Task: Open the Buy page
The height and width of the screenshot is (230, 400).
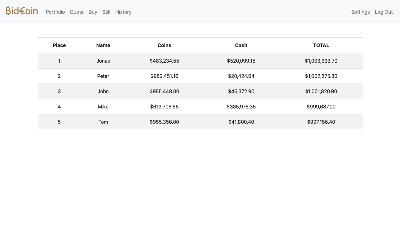Action: pyautogui.click(x=93, y=12)
